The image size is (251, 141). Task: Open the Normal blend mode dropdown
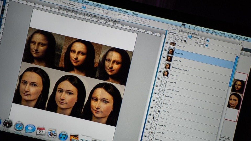coord(180,34)
